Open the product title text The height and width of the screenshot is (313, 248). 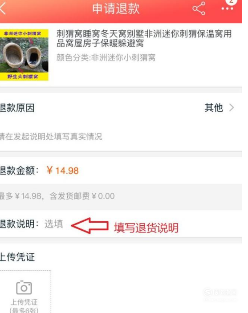144,38
